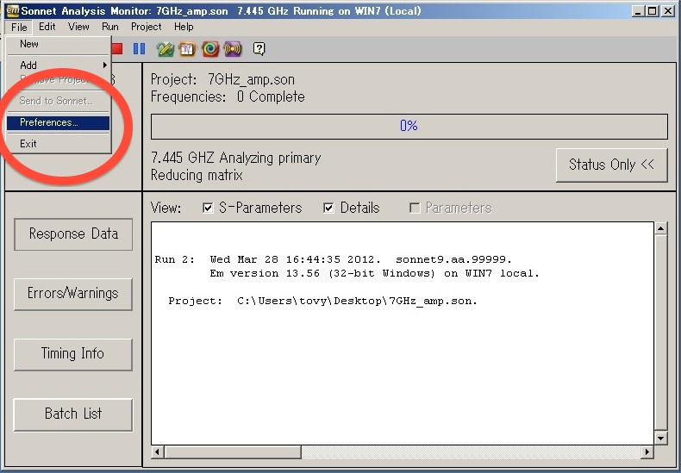
Task: Choose Exit from the File menu
Action: click(59, 144)
